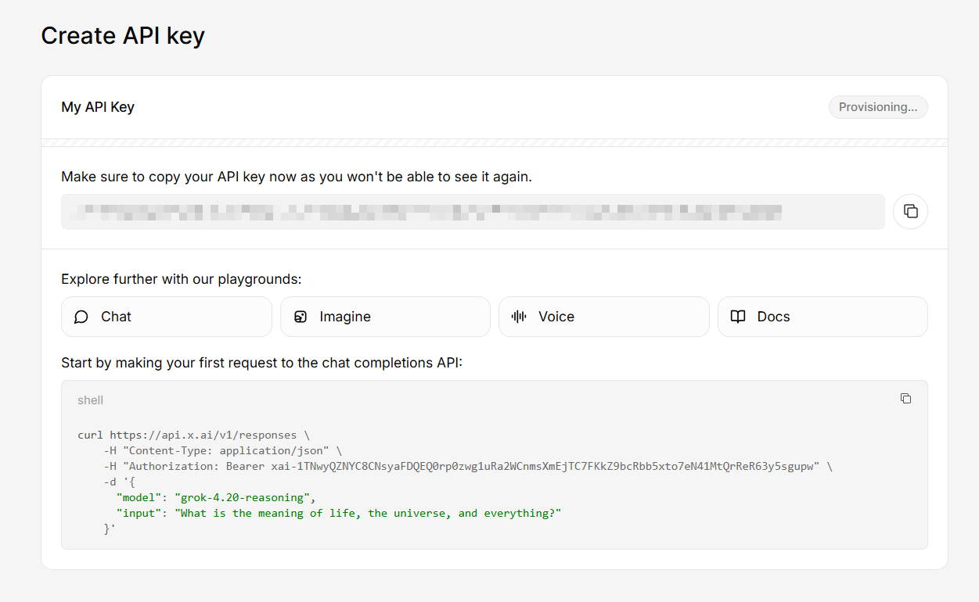Select the masked API key text field

[x=472, y=211]
